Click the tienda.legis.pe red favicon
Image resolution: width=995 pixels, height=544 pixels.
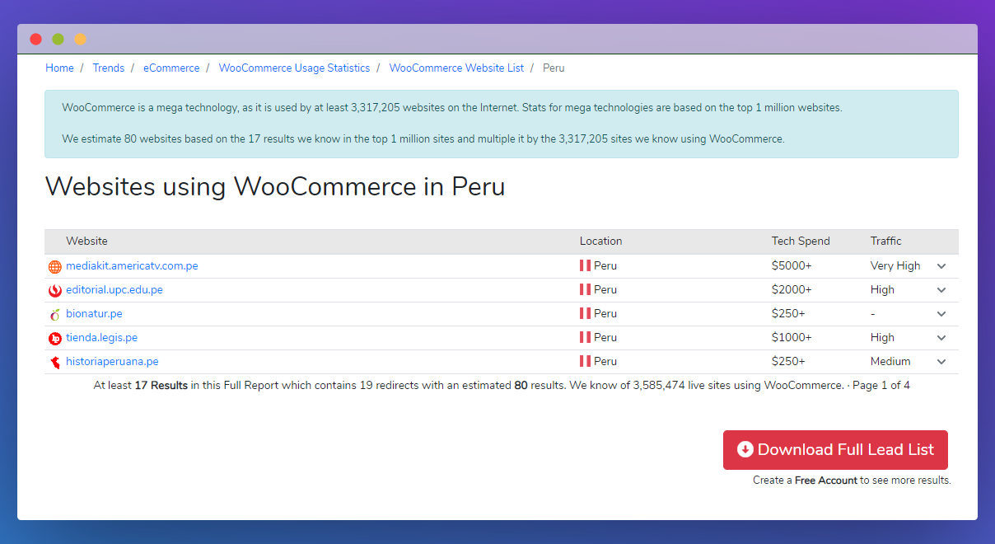tap(55, 339)
